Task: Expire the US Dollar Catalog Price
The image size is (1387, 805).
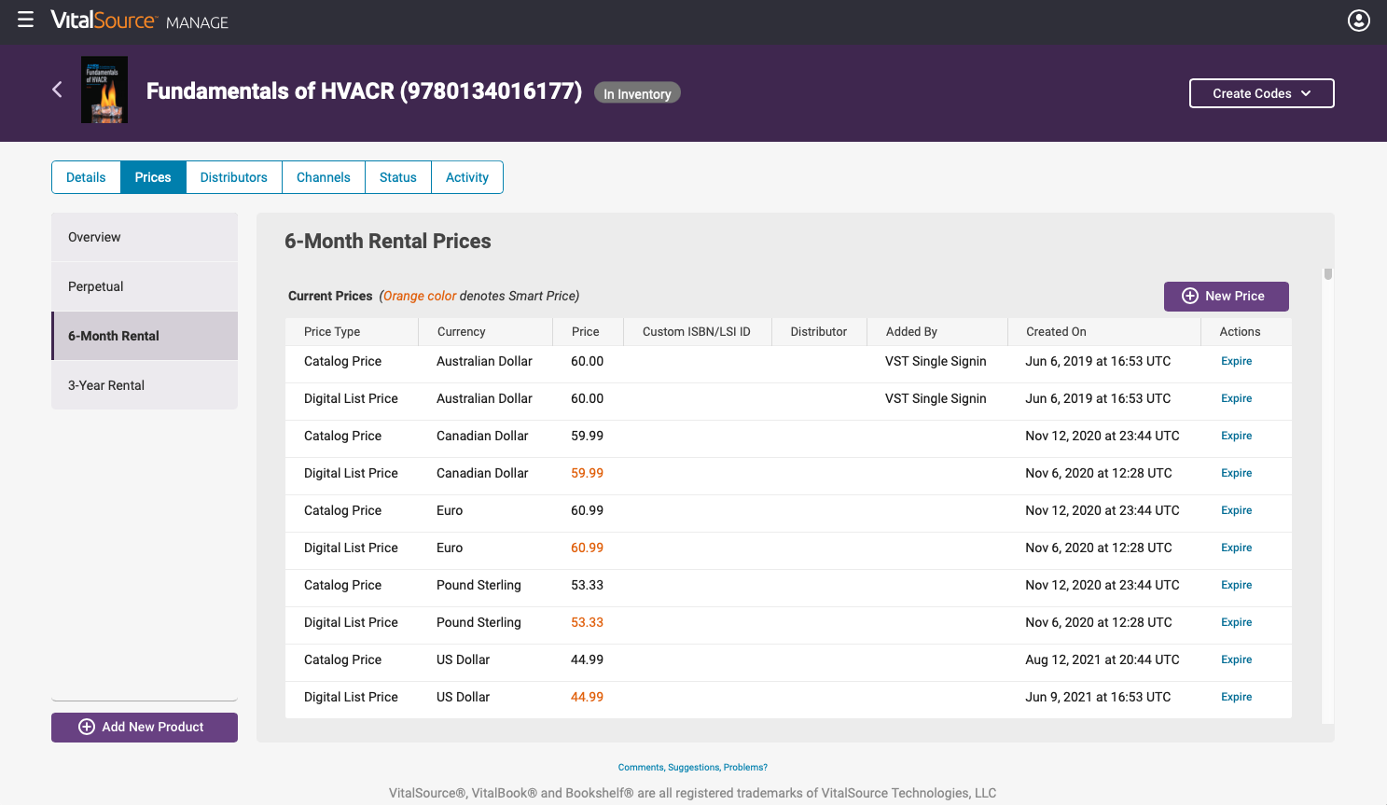Action: pos(1236,659)
